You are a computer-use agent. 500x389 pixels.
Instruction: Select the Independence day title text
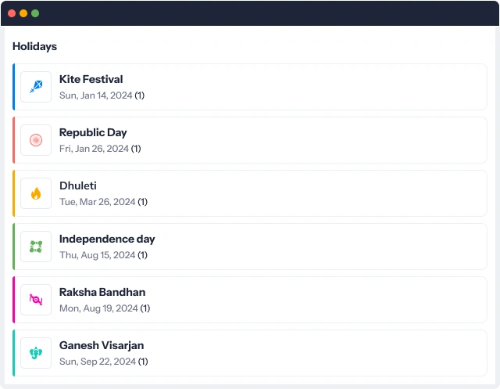(x=107, y=239)
